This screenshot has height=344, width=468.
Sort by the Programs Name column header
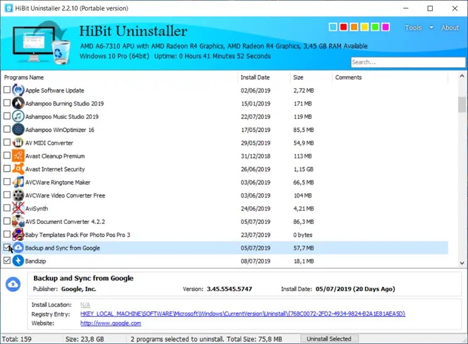tap(119, 77)
